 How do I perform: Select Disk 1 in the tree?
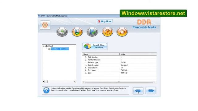(x=51, y=46)
